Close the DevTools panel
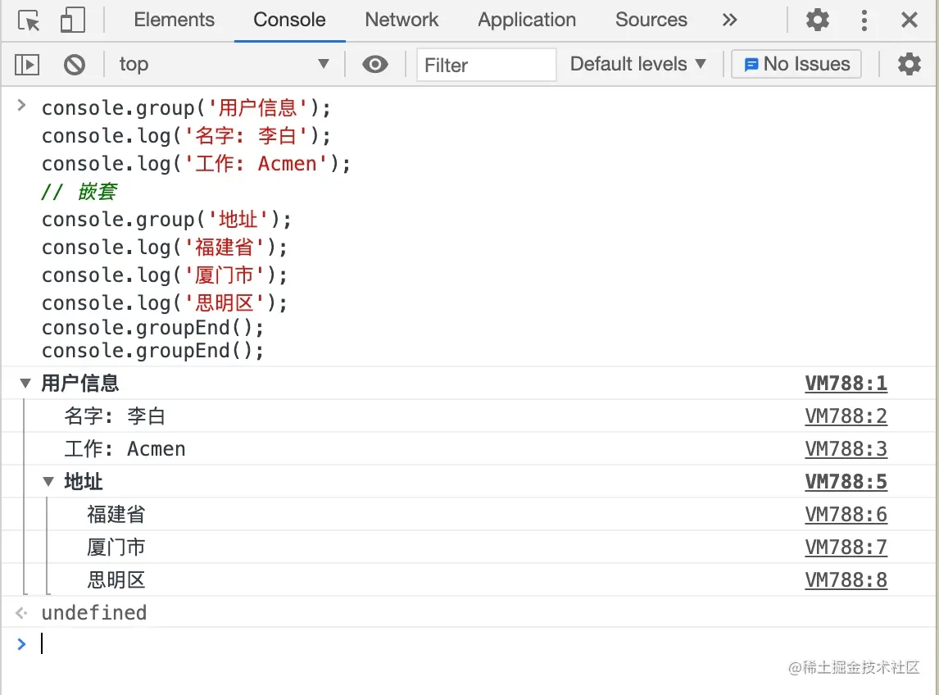Image resolution: width=939 pixels, height=695 pixels. 909,20
